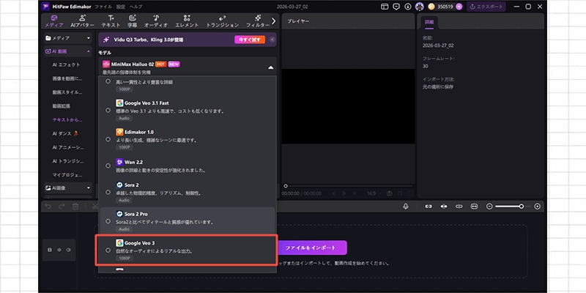Click the 今すぐ試す banner button
The height and width of the screenshot is (293, 586).
click(250, 40)
